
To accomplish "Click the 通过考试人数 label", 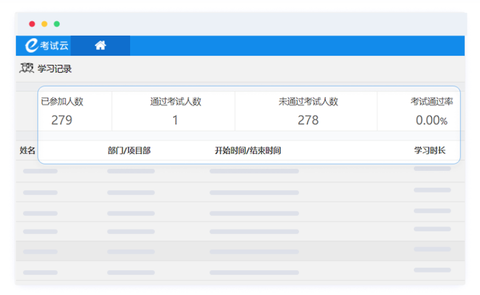I will pyautogui.click(x=176, y=102).
